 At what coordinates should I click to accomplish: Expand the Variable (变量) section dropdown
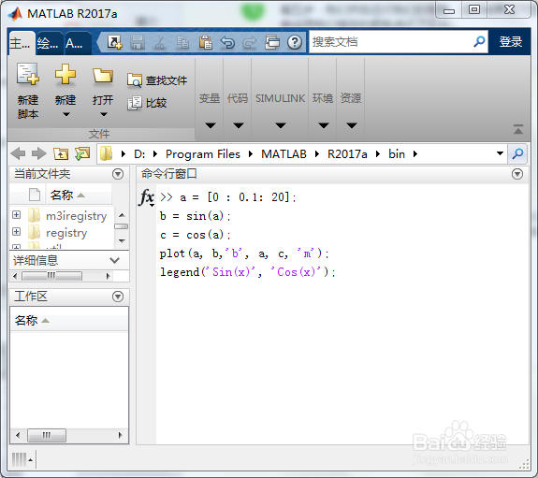pyautogui.click(x=210, y=125)
